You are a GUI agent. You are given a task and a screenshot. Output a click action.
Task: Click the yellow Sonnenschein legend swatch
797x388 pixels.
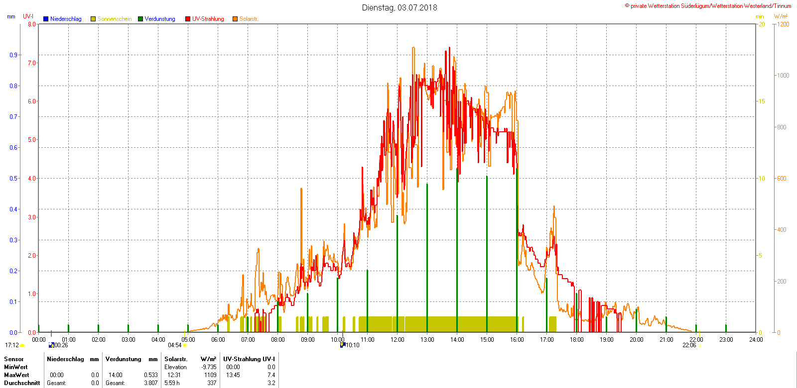(93, 19)
